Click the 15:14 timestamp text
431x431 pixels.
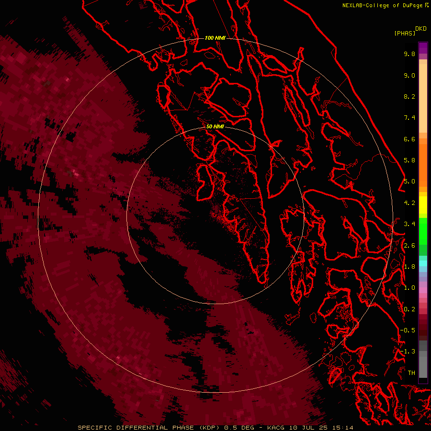[x=344, y=428]
